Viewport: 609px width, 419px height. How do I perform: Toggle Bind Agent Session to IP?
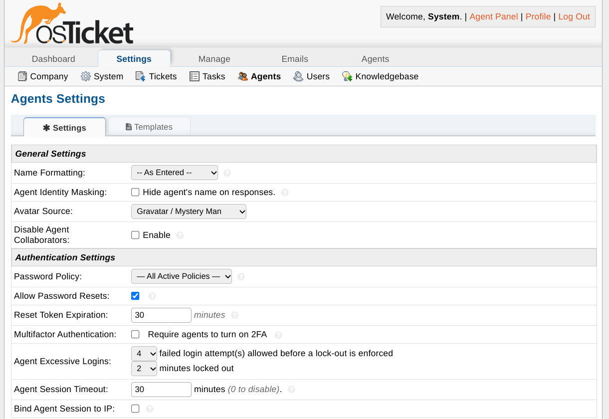[x=135, y=409]
